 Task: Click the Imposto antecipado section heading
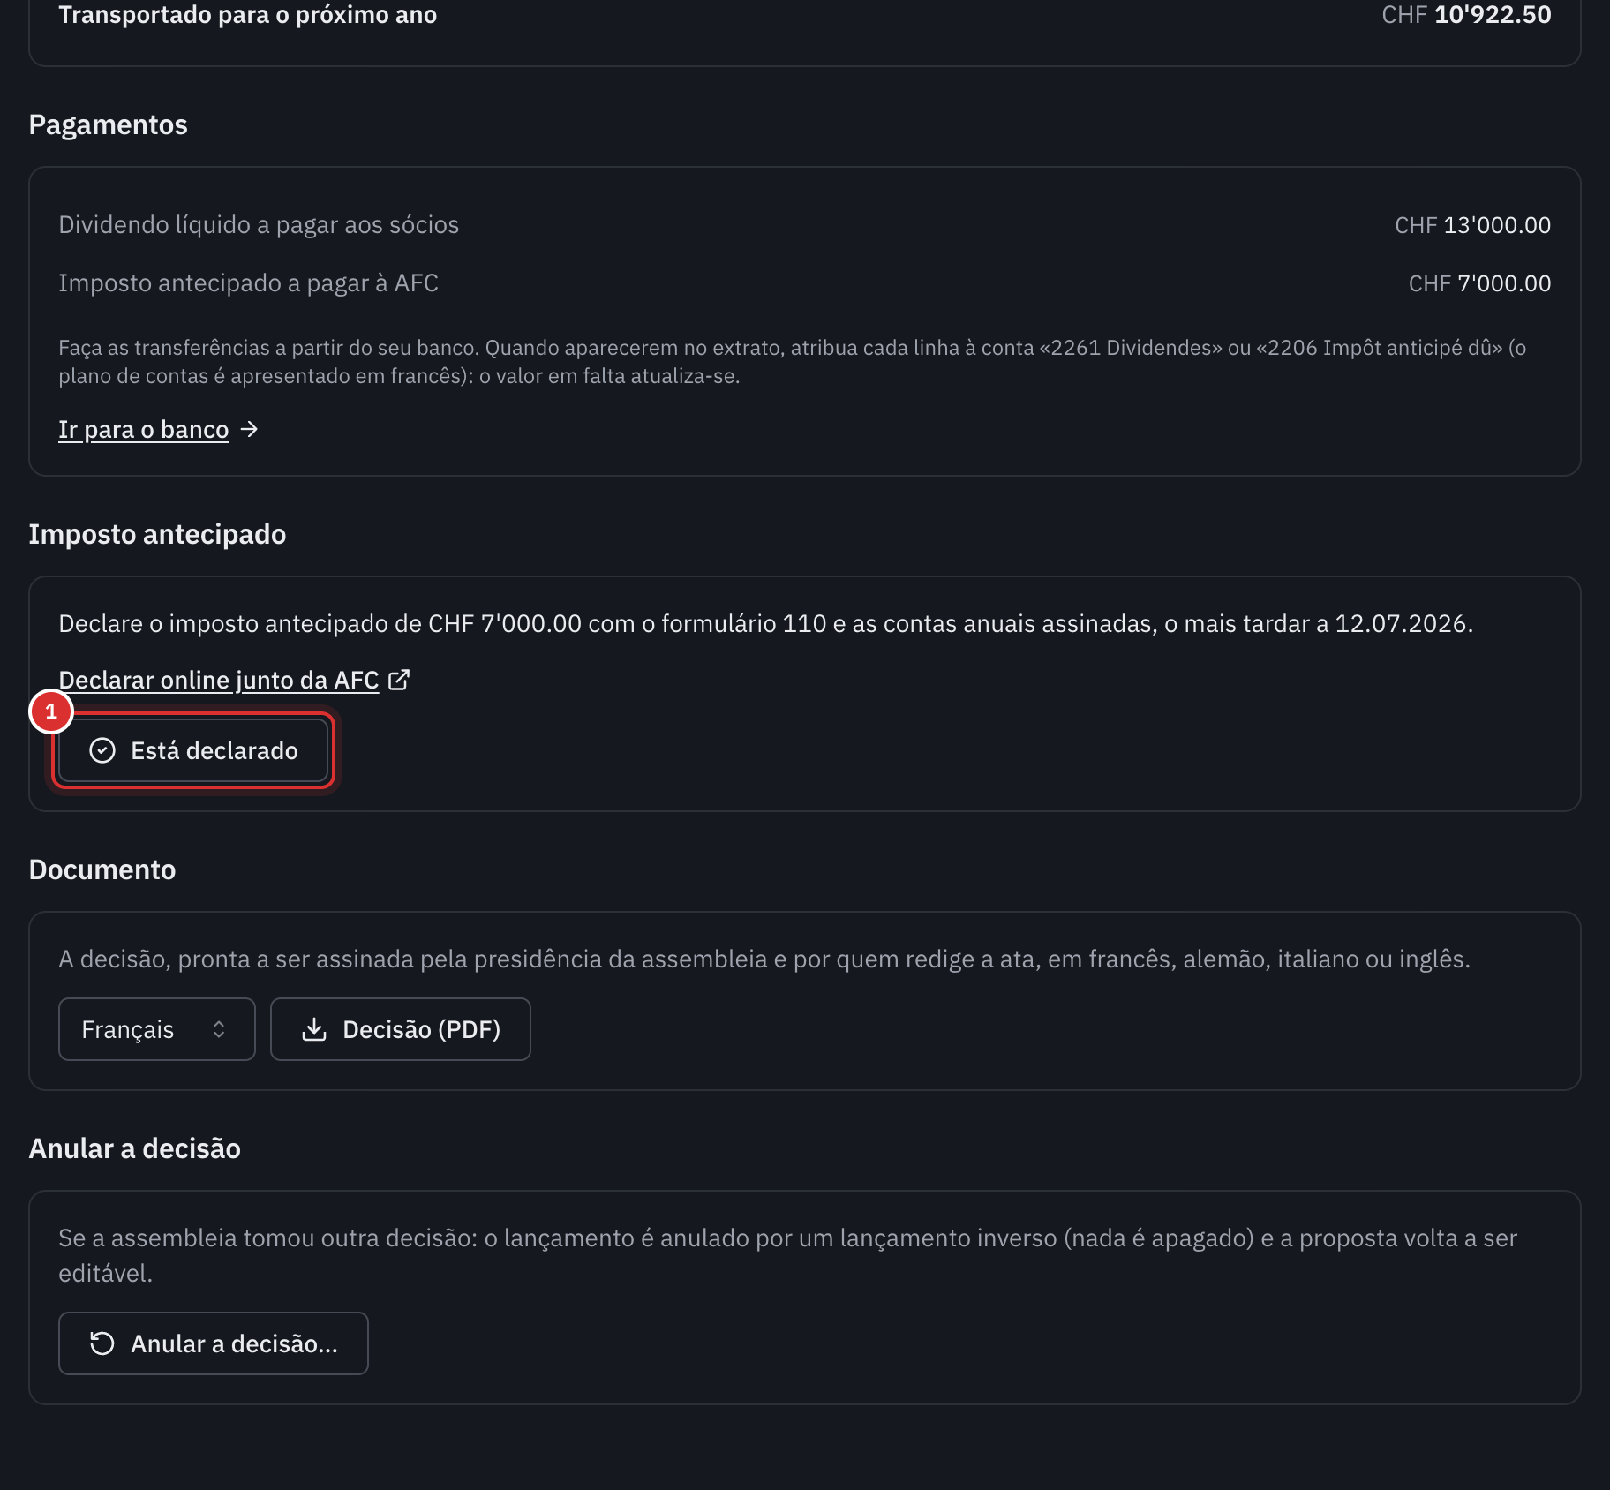(x=157, y=534)
